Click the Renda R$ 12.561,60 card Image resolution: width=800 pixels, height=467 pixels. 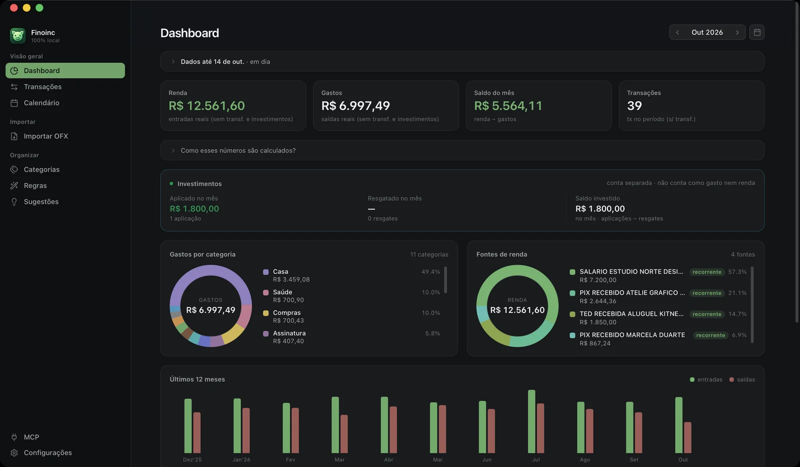coord(233,106)
